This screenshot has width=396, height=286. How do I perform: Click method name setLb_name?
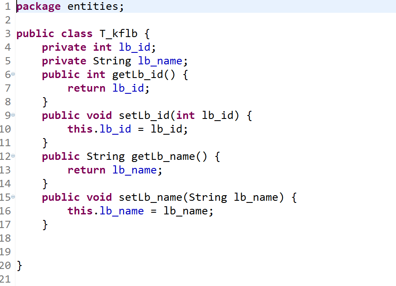tap(150, 197)
